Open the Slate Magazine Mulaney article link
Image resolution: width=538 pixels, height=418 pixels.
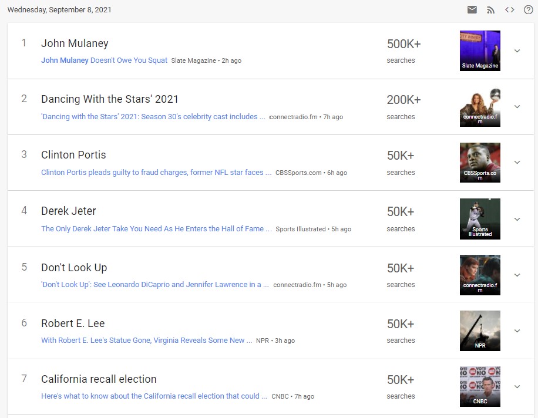tap(104, 60)
